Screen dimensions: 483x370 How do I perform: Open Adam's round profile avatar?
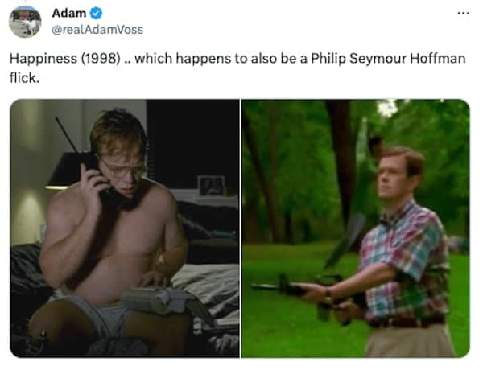(x=25, y=22)
